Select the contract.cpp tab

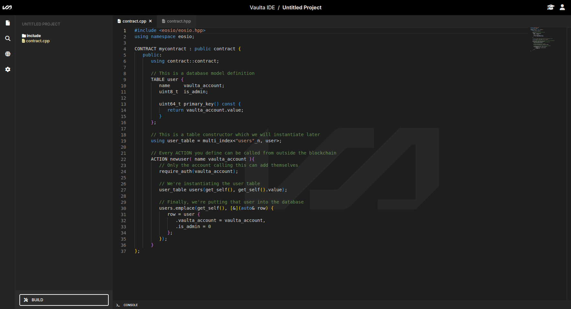tap(134, 21)
